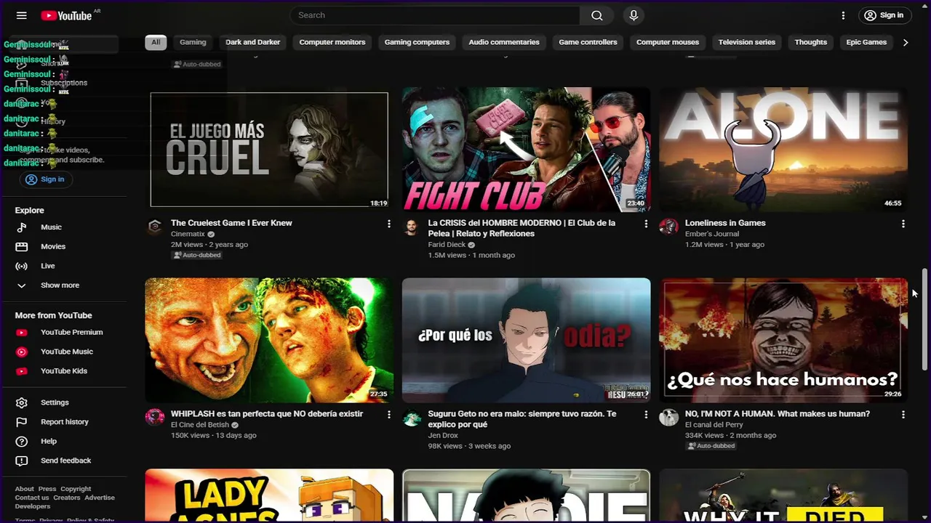Screen dimensions: 931x523
Task: Visit the El canal del Perry channel name
Action: click(x=714, y=425)
